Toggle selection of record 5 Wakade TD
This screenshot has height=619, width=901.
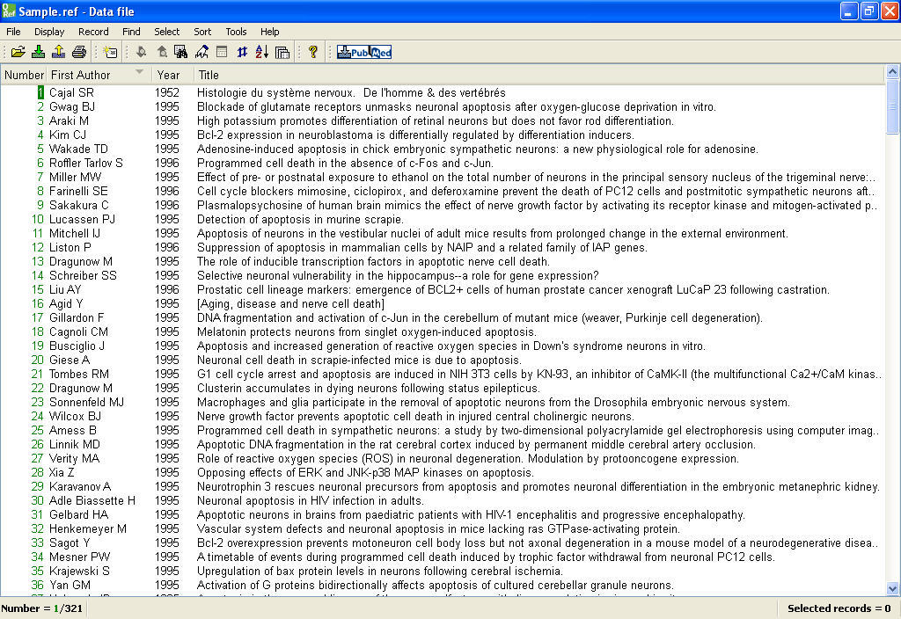pos(40,149)
